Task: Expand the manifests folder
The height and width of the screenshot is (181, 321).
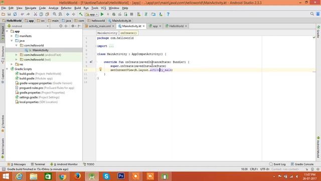Action: 12,36
